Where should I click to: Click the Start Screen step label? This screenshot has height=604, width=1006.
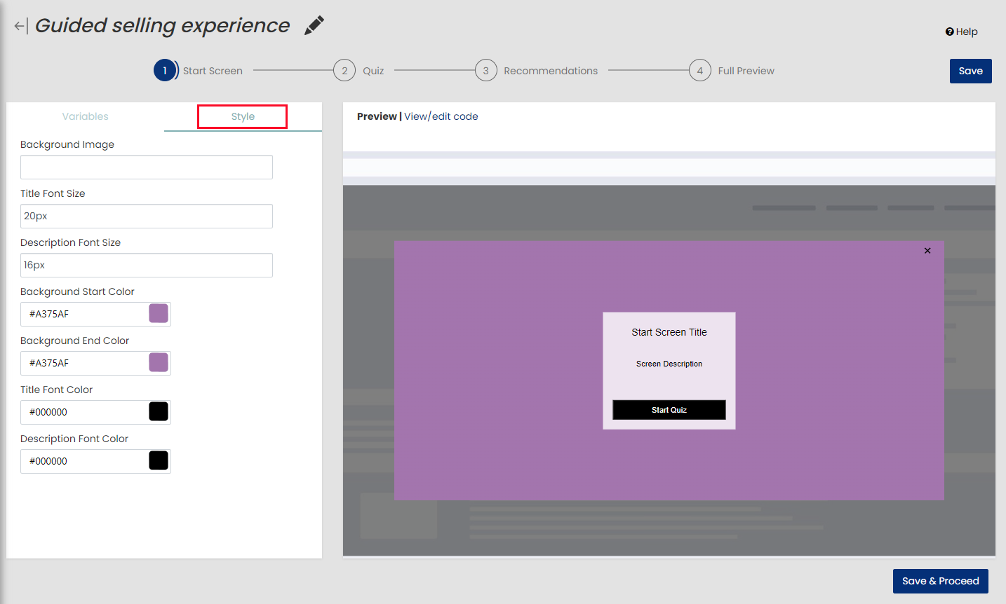coord(213,71)
